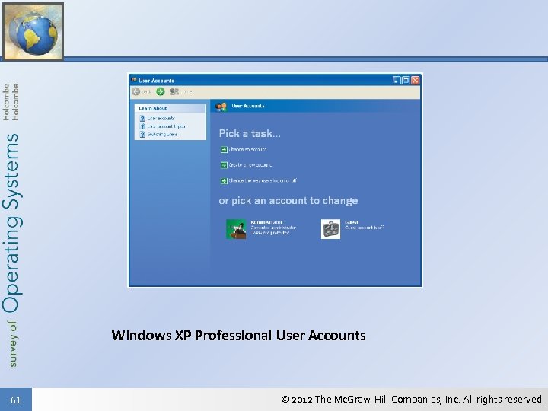The image size is (548, 411).
Task: Open the 'Switching users' link
Action: click(162, 135)
